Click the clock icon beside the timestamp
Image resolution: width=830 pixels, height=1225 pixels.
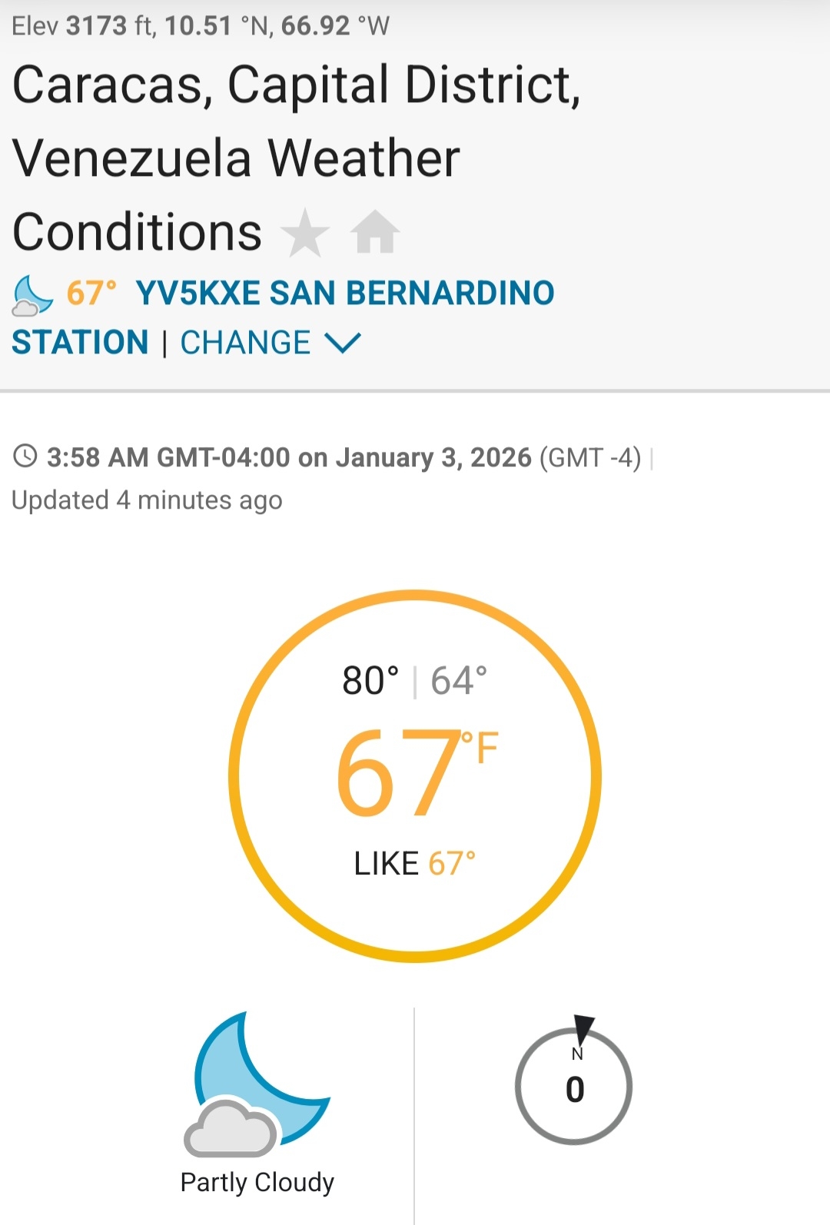[x=25, y=456]
